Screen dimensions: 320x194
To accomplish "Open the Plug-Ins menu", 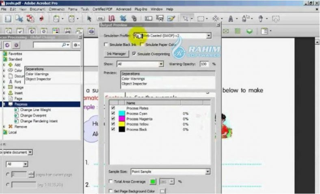I will point(141,9).
